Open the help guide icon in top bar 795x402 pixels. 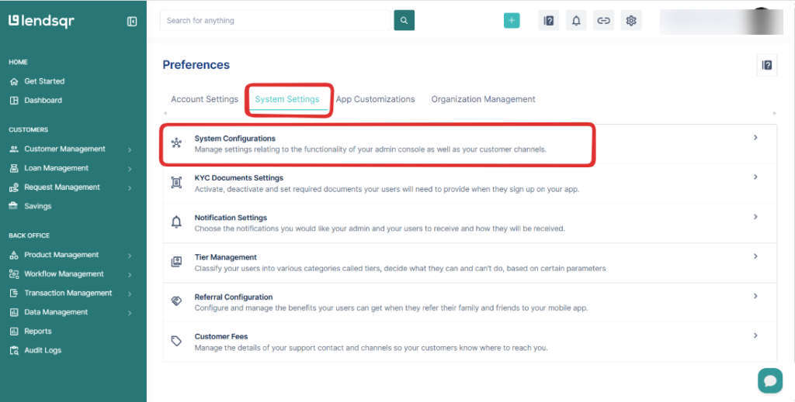(549, 21)
